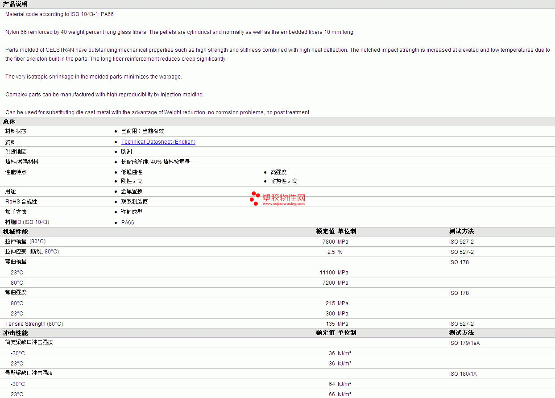Click the Tensile Strength (80°C) row label
Screen dimensions: 555x398
coord(34,324)
